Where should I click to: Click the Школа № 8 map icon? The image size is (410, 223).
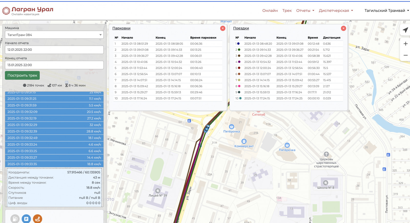326,183
